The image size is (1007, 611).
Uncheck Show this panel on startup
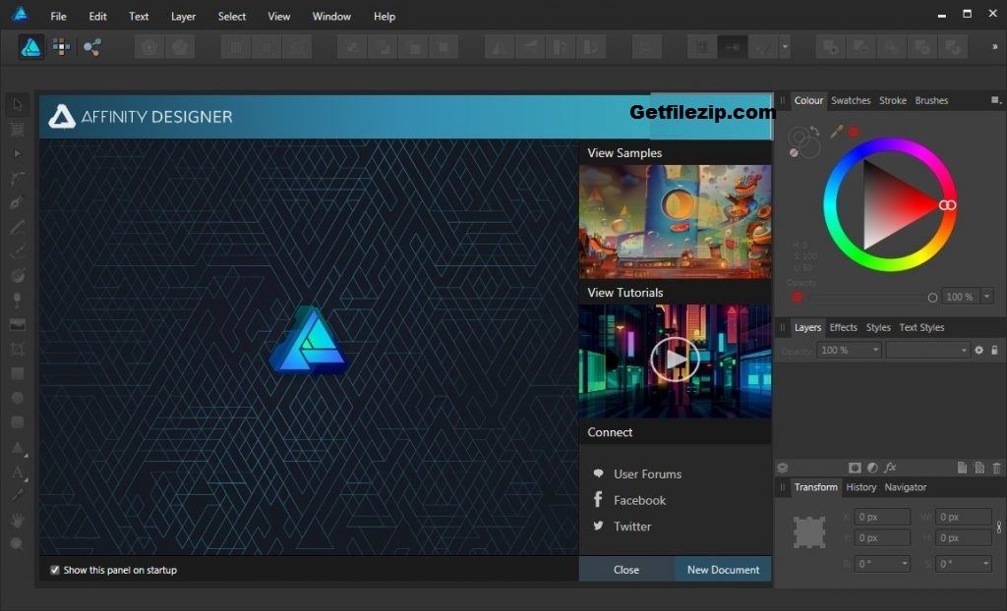click(x=55, y=570)
